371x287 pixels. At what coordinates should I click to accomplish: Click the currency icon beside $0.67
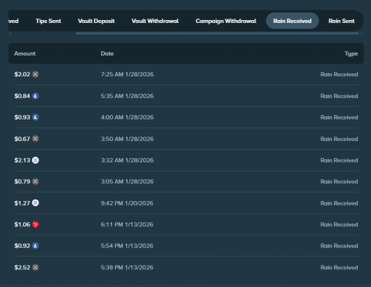click(x=36, y=139)
